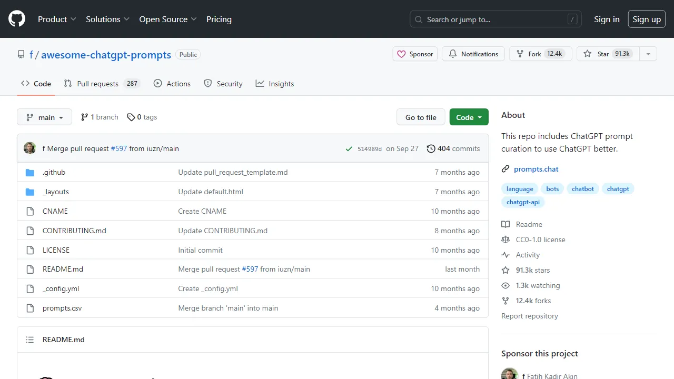Go to the Actions tab
Viewport: 674px width, 379px height.
(x=172, y=84)
